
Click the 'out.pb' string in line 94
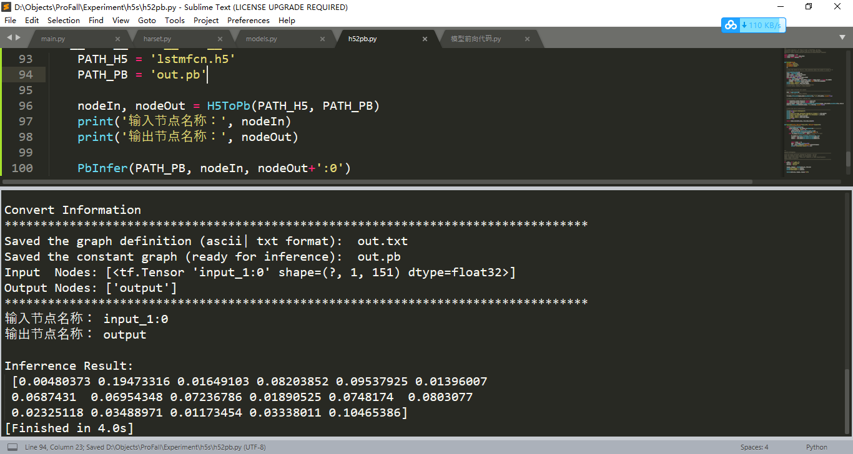coord(178,75)
